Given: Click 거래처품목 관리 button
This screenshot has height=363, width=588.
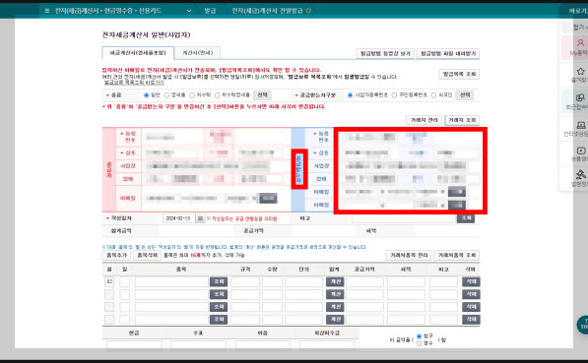Looking at the screenshot, I should 409,256.
